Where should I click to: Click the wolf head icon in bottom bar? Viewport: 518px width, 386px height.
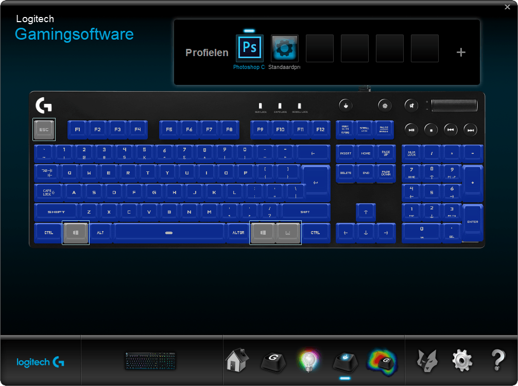[x=427, y=361]
